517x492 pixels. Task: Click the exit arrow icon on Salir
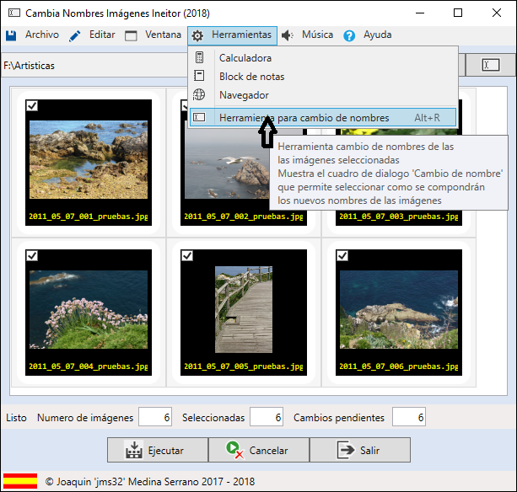coord(346,450)
